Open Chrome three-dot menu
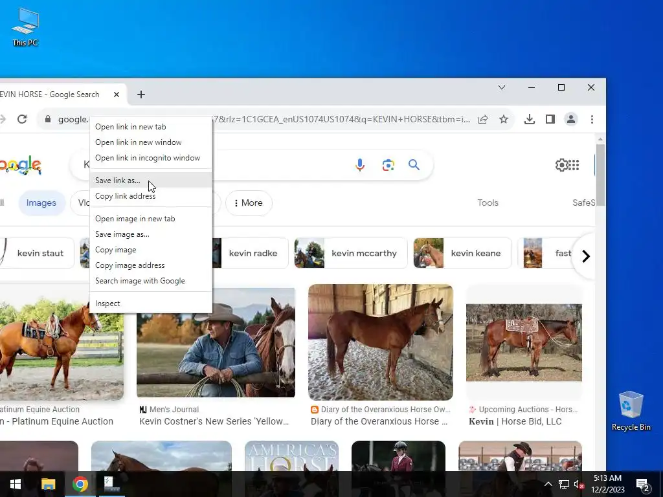This screenshot has width=663, height=497. (592, 119)
